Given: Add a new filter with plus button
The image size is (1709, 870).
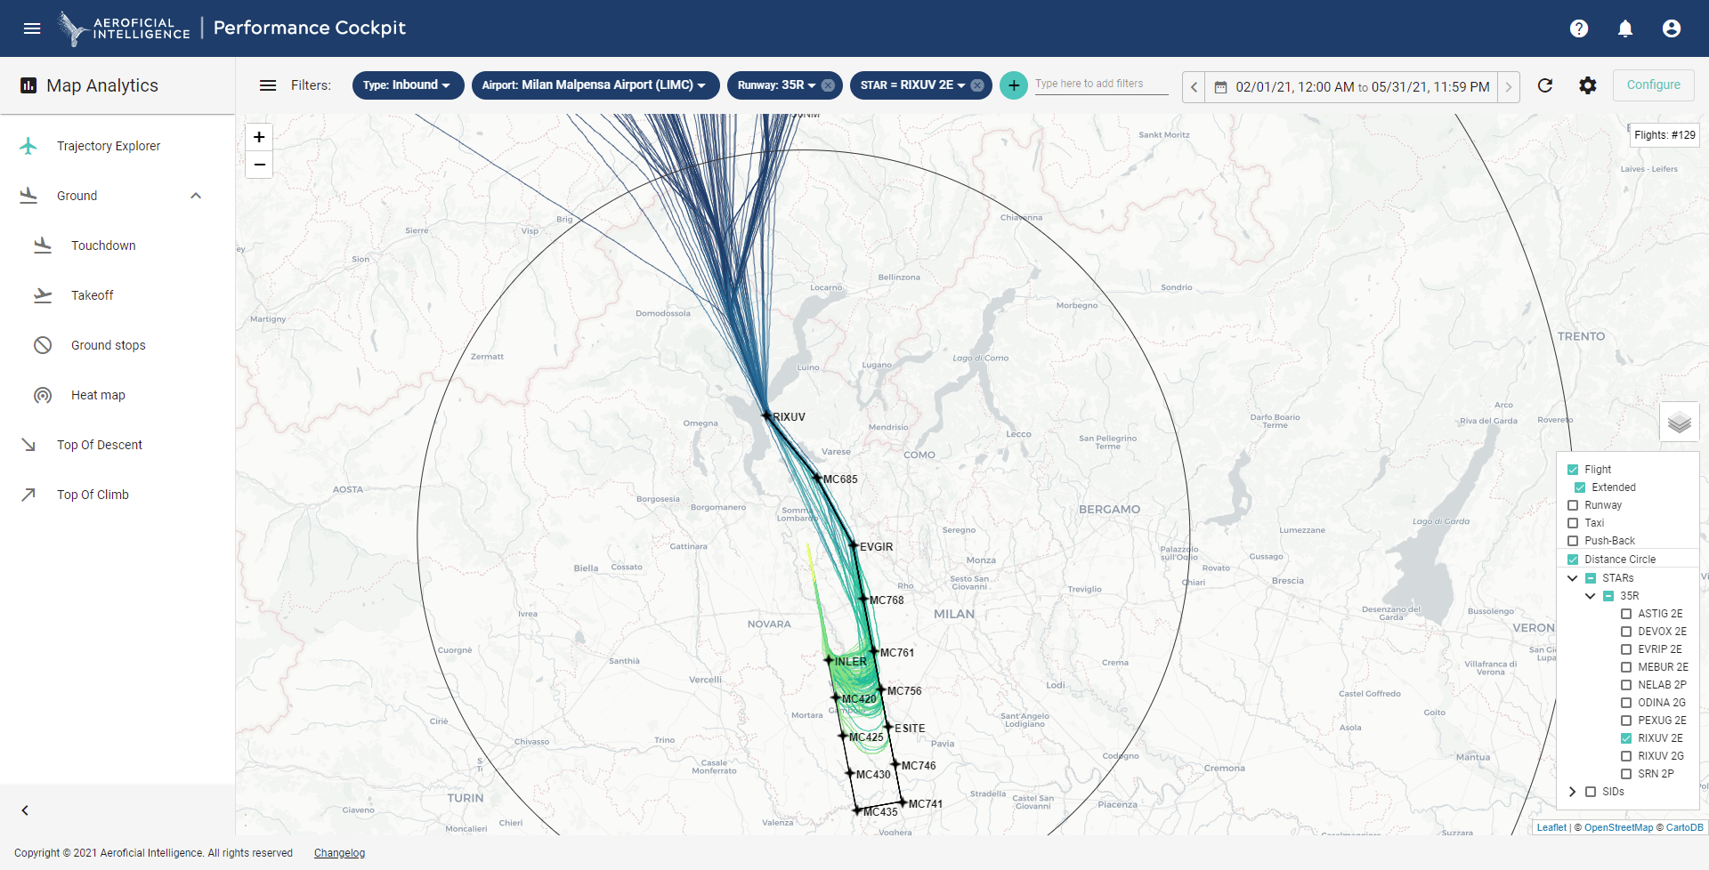Looking at the screenshot, I should pyautogui.click(x=1014, y=85).
